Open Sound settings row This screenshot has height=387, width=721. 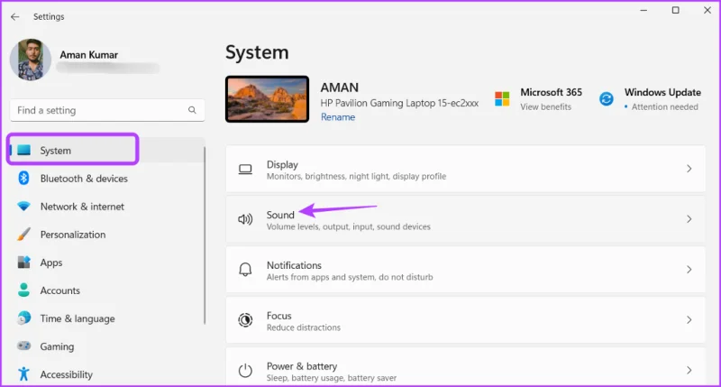coord(465,219)
